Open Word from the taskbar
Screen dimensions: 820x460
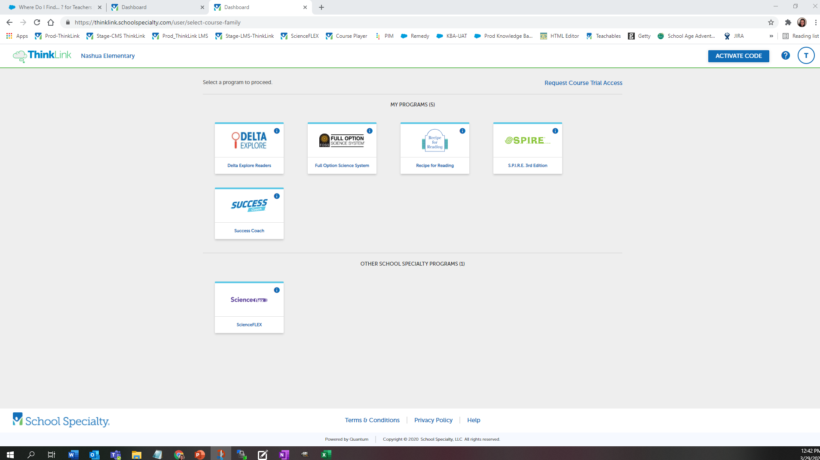coord(73,454)
